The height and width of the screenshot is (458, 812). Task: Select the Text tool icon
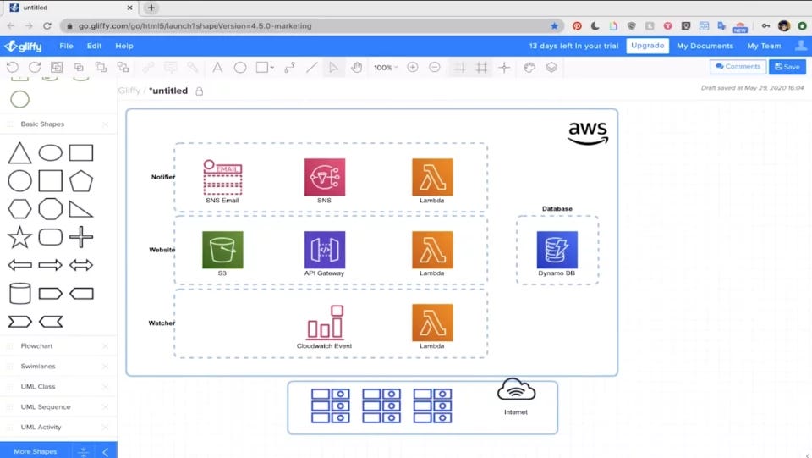(x=217, y=68)
